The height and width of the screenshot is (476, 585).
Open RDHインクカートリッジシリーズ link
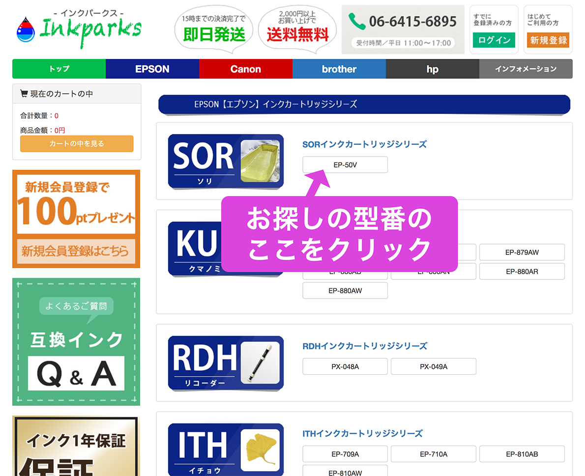point(365,346)
